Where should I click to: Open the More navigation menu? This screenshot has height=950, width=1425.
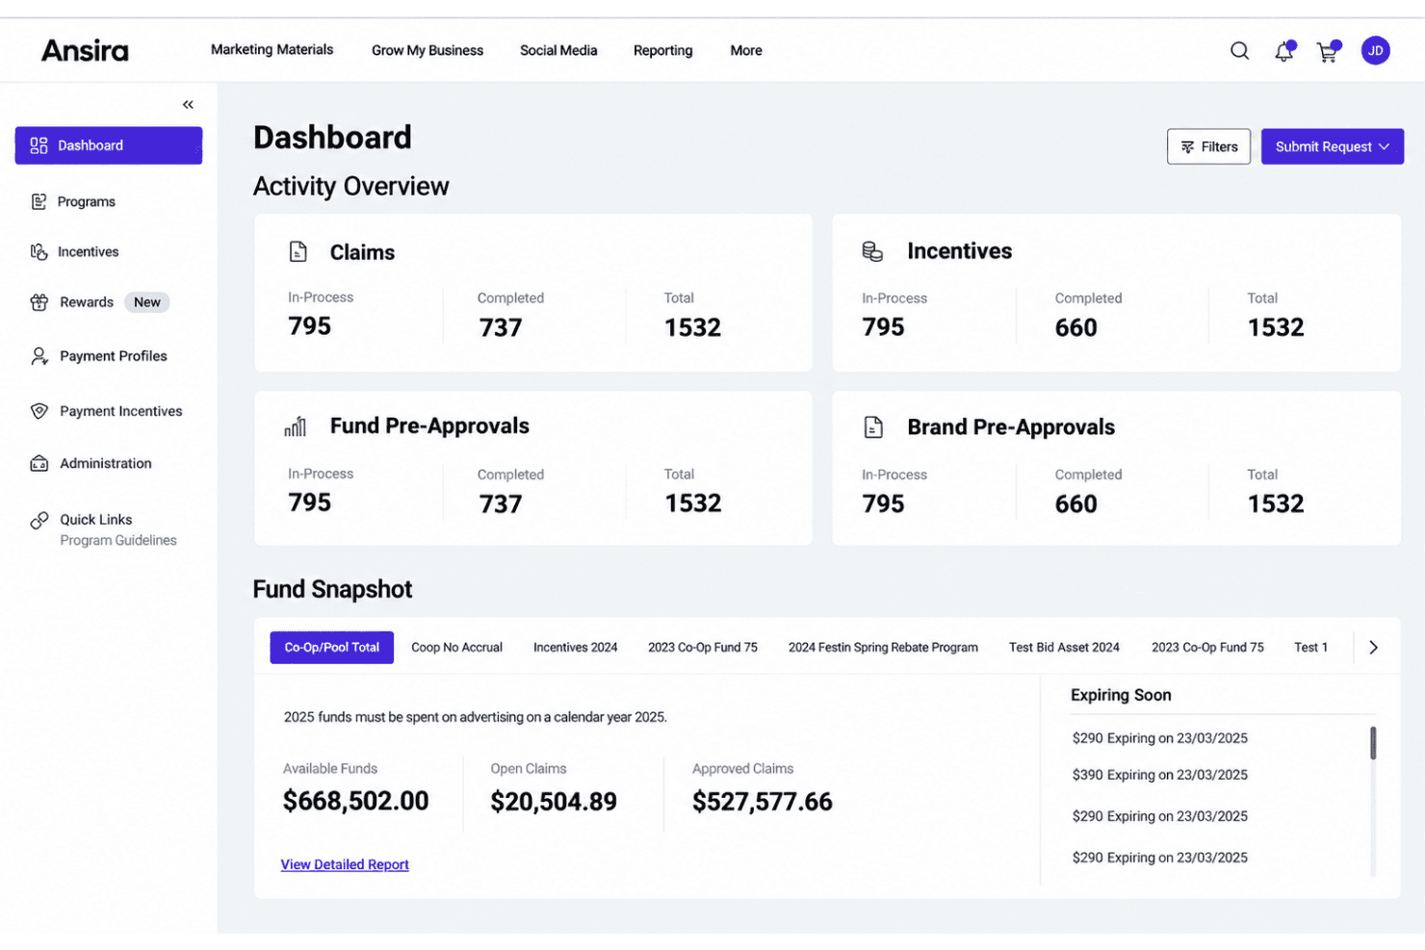(x=746, y=50)
